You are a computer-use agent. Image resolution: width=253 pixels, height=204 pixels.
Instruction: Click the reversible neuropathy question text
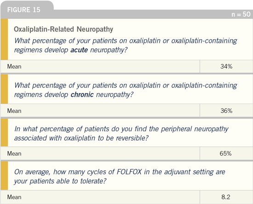[x=121, y=134]
